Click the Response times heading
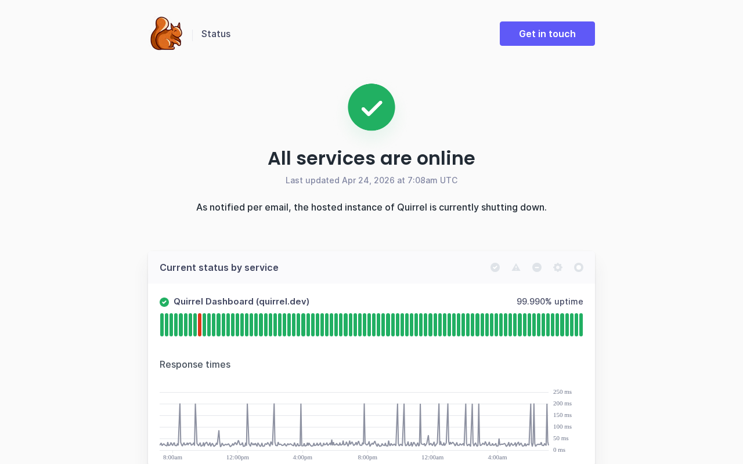Screen dimensions: 743x464 (195, 364)
